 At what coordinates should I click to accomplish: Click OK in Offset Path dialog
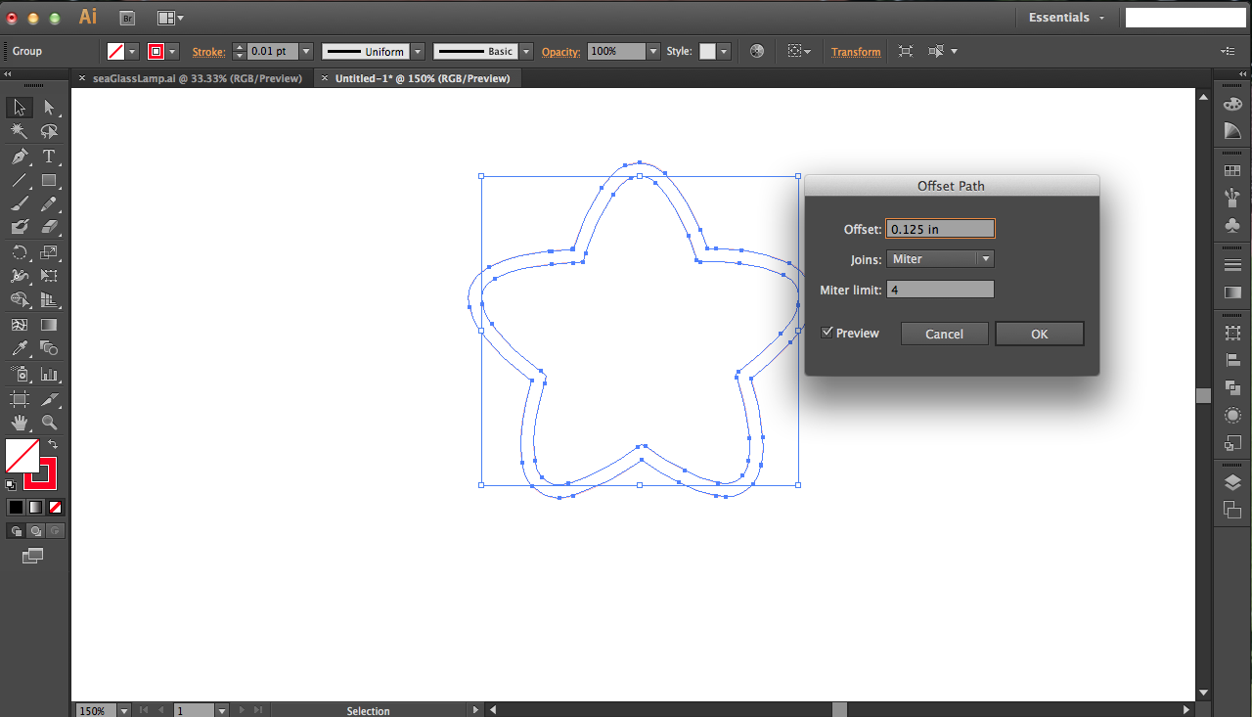click(x=1040, y=334)
